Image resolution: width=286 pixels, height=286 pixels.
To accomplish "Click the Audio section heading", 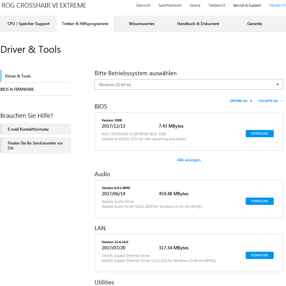I will [x=102, y=174].
